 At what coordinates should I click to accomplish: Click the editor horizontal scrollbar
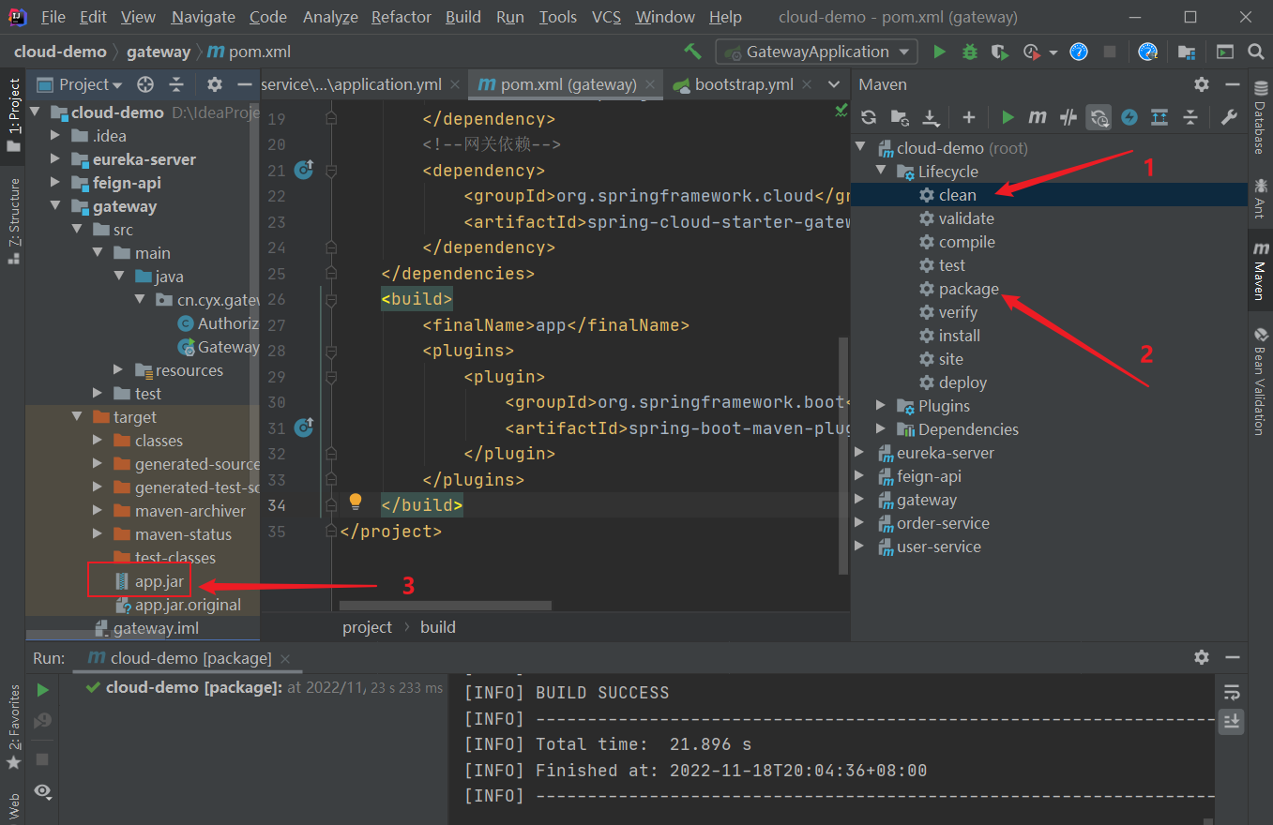(444, 607)
